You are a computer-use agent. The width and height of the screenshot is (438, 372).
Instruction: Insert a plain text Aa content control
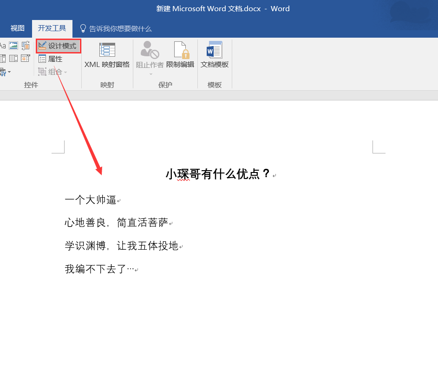coord(2,45)
